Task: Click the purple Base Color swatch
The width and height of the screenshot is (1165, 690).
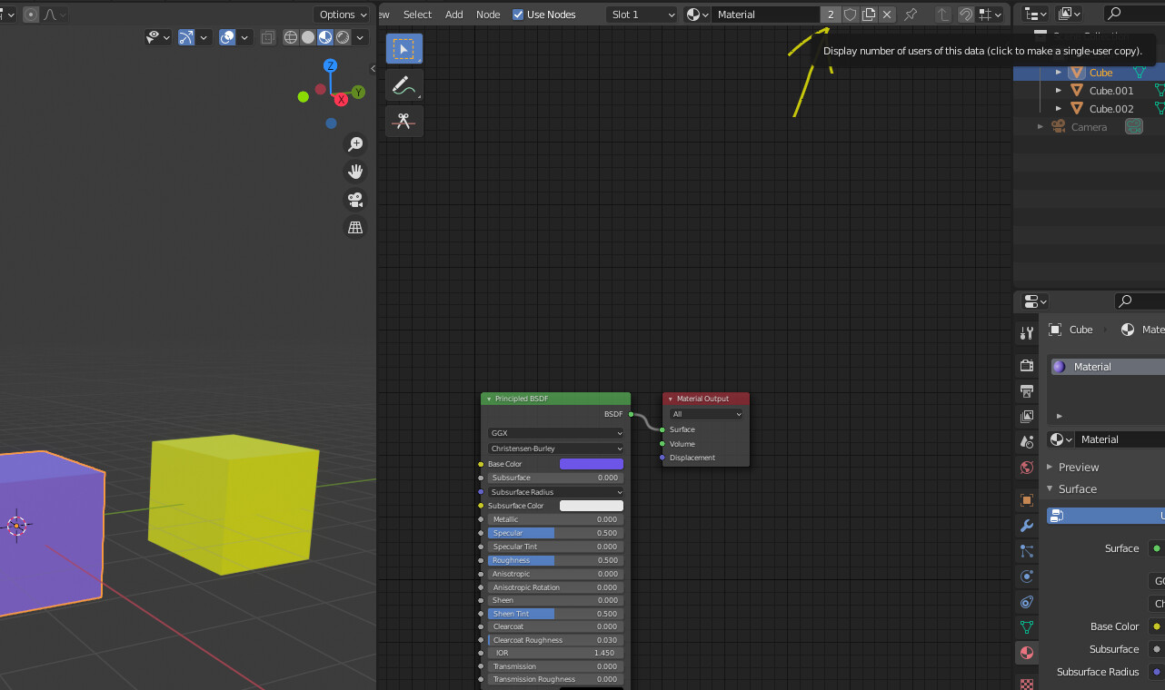Action: [x=592, y=463]
